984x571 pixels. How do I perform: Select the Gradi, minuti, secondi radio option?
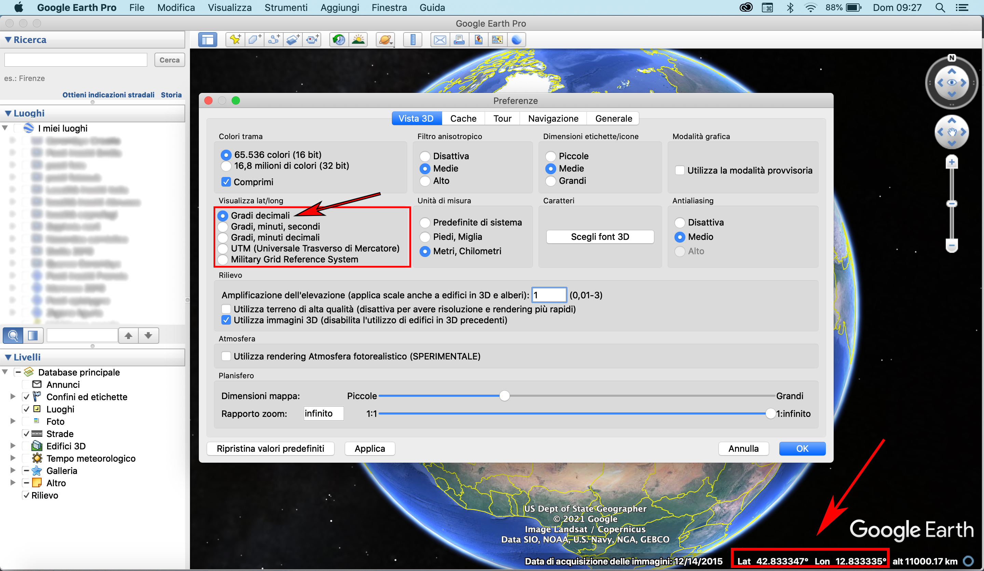point(223,227)
